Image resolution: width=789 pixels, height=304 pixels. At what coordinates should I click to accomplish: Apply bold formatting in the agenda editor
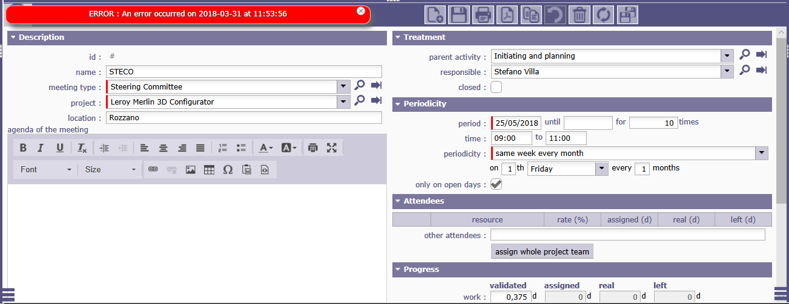click(x=23, y=147)
